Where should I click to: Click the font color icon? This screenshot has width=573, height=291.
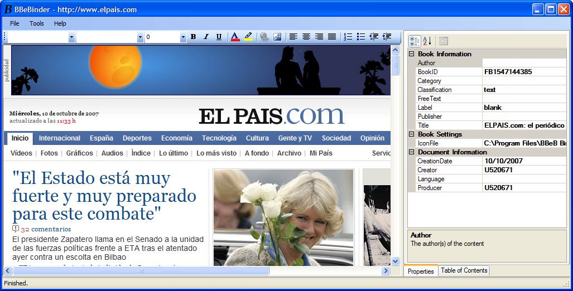(x=235, y=36)
